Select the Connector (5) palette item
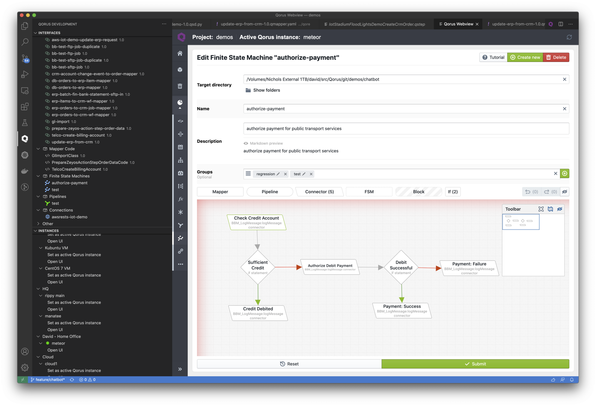 pyautogui.click(x=319, y=192)
